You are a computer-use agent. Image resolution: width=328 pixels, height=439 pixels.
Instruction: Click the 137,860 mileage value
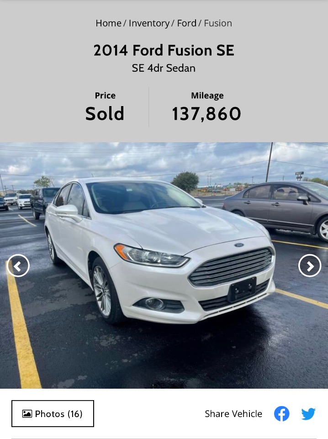pos(206,114)
